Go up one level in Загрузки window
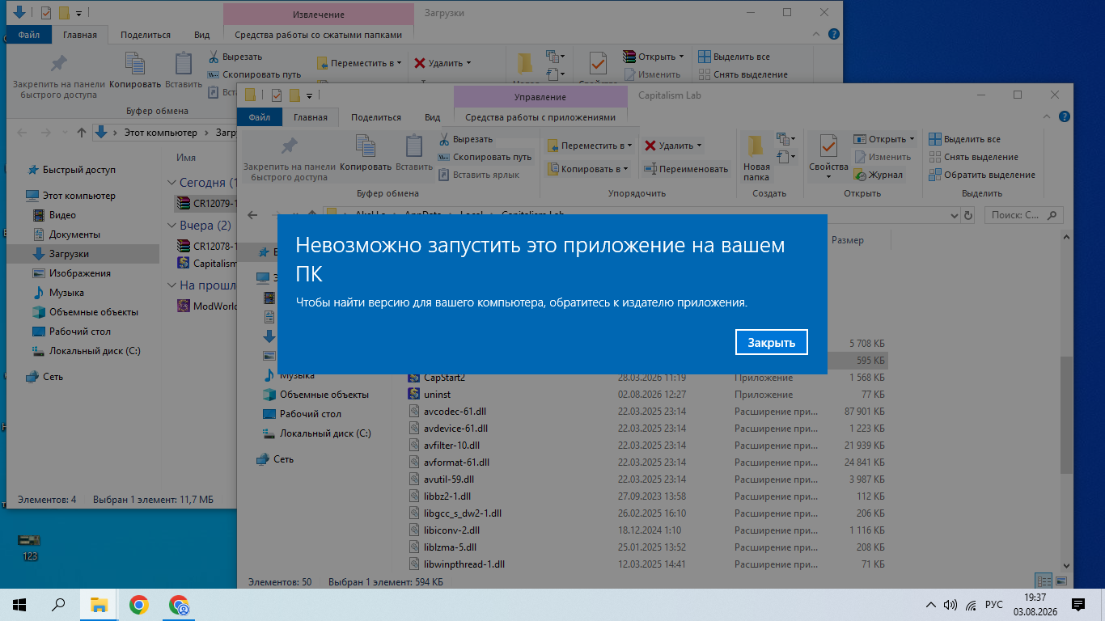The width and height of the screenshot is (1105, 621). 81,133
